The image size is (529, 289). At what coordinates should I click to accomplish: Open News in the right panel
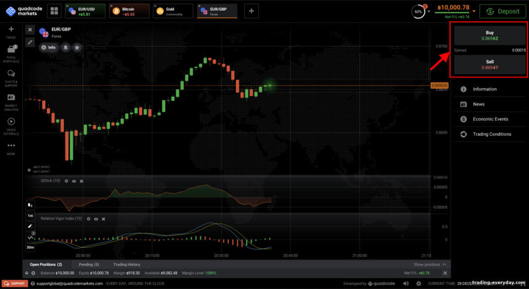489,104
